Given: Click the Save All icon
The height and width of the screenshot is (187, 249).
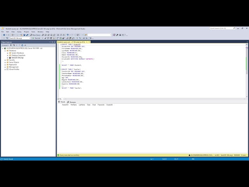Looking at the screenshot, I should coord(27,35).
